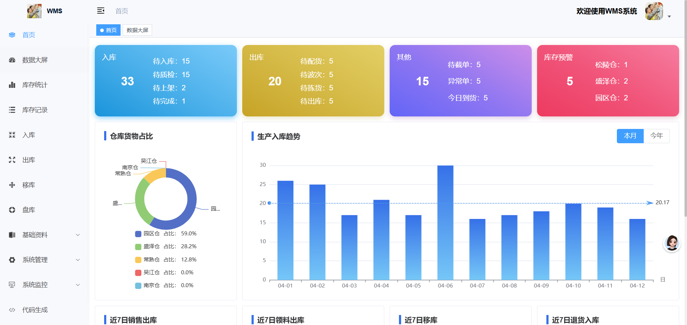Toggle the 园区仓 legend in pie chart

pos(151,234)
